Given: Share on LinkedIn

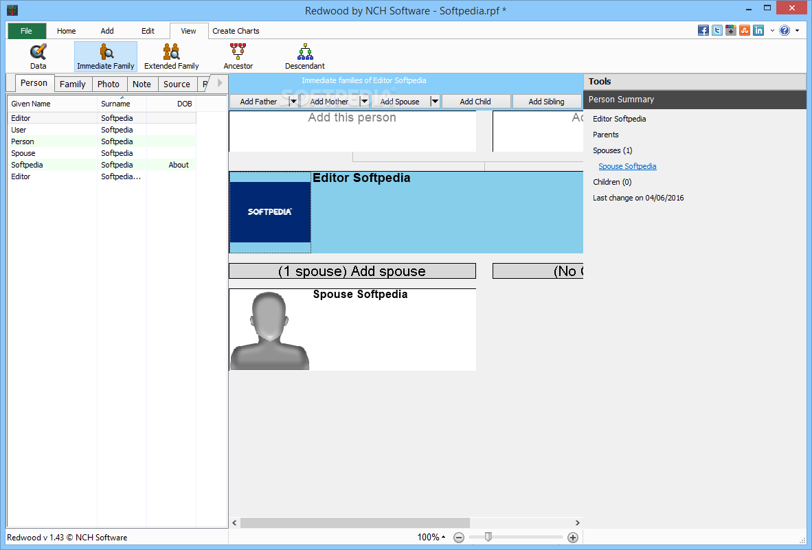Looking at the screenshot, I should point(758,30).
